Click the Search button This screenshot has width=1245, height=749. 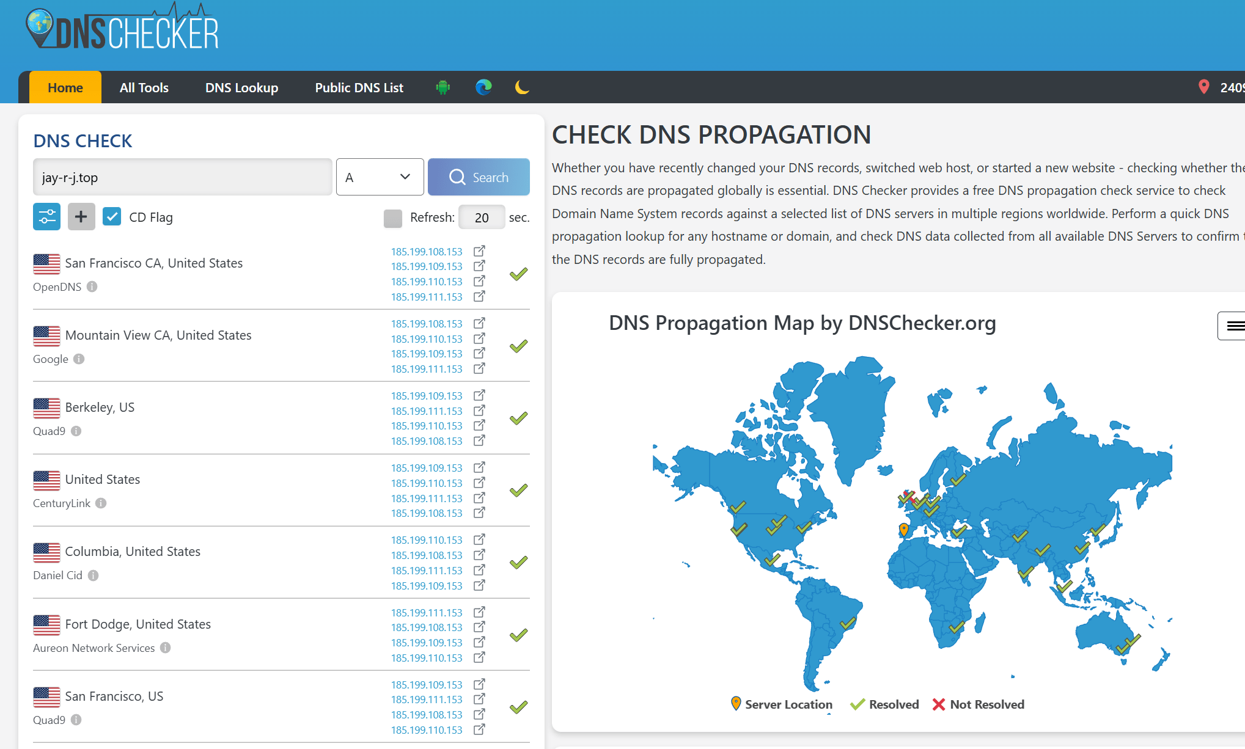479,177
